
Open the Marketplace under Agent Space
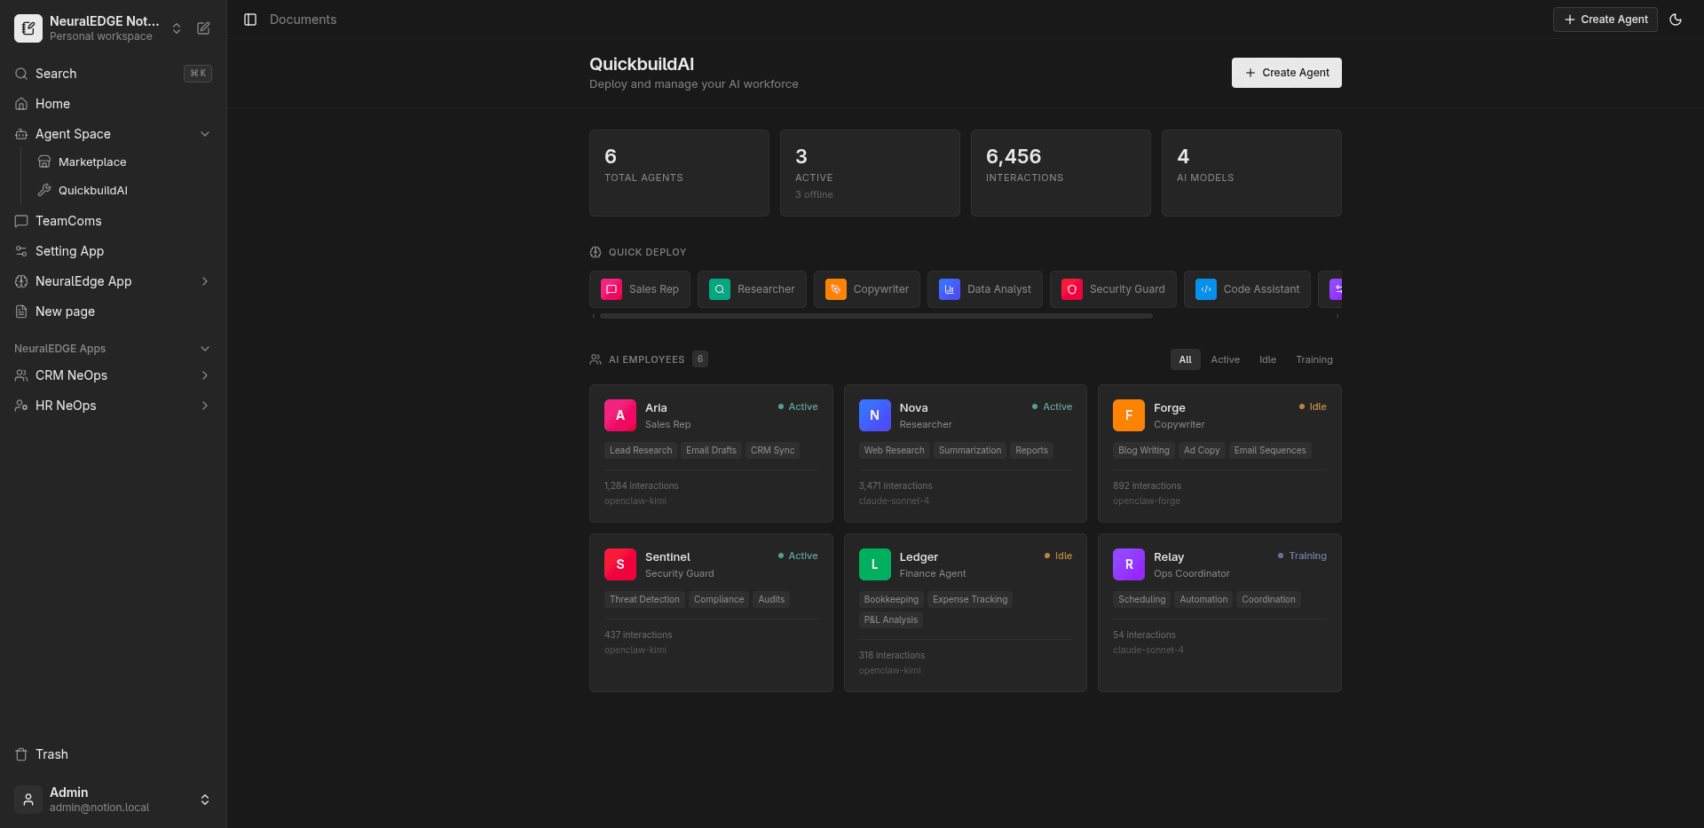(92, 162)
